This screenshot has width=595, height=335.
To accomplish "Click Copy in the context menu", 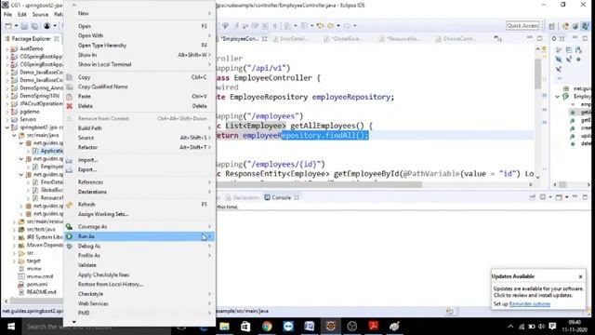I will [x=139, y=77].
